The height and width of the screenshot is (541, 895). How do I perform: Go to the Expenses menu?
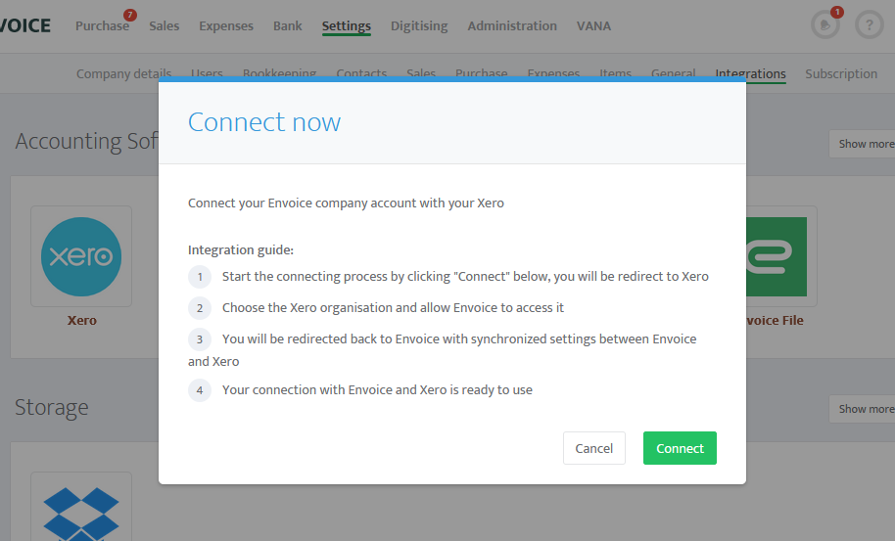[226, 26]
